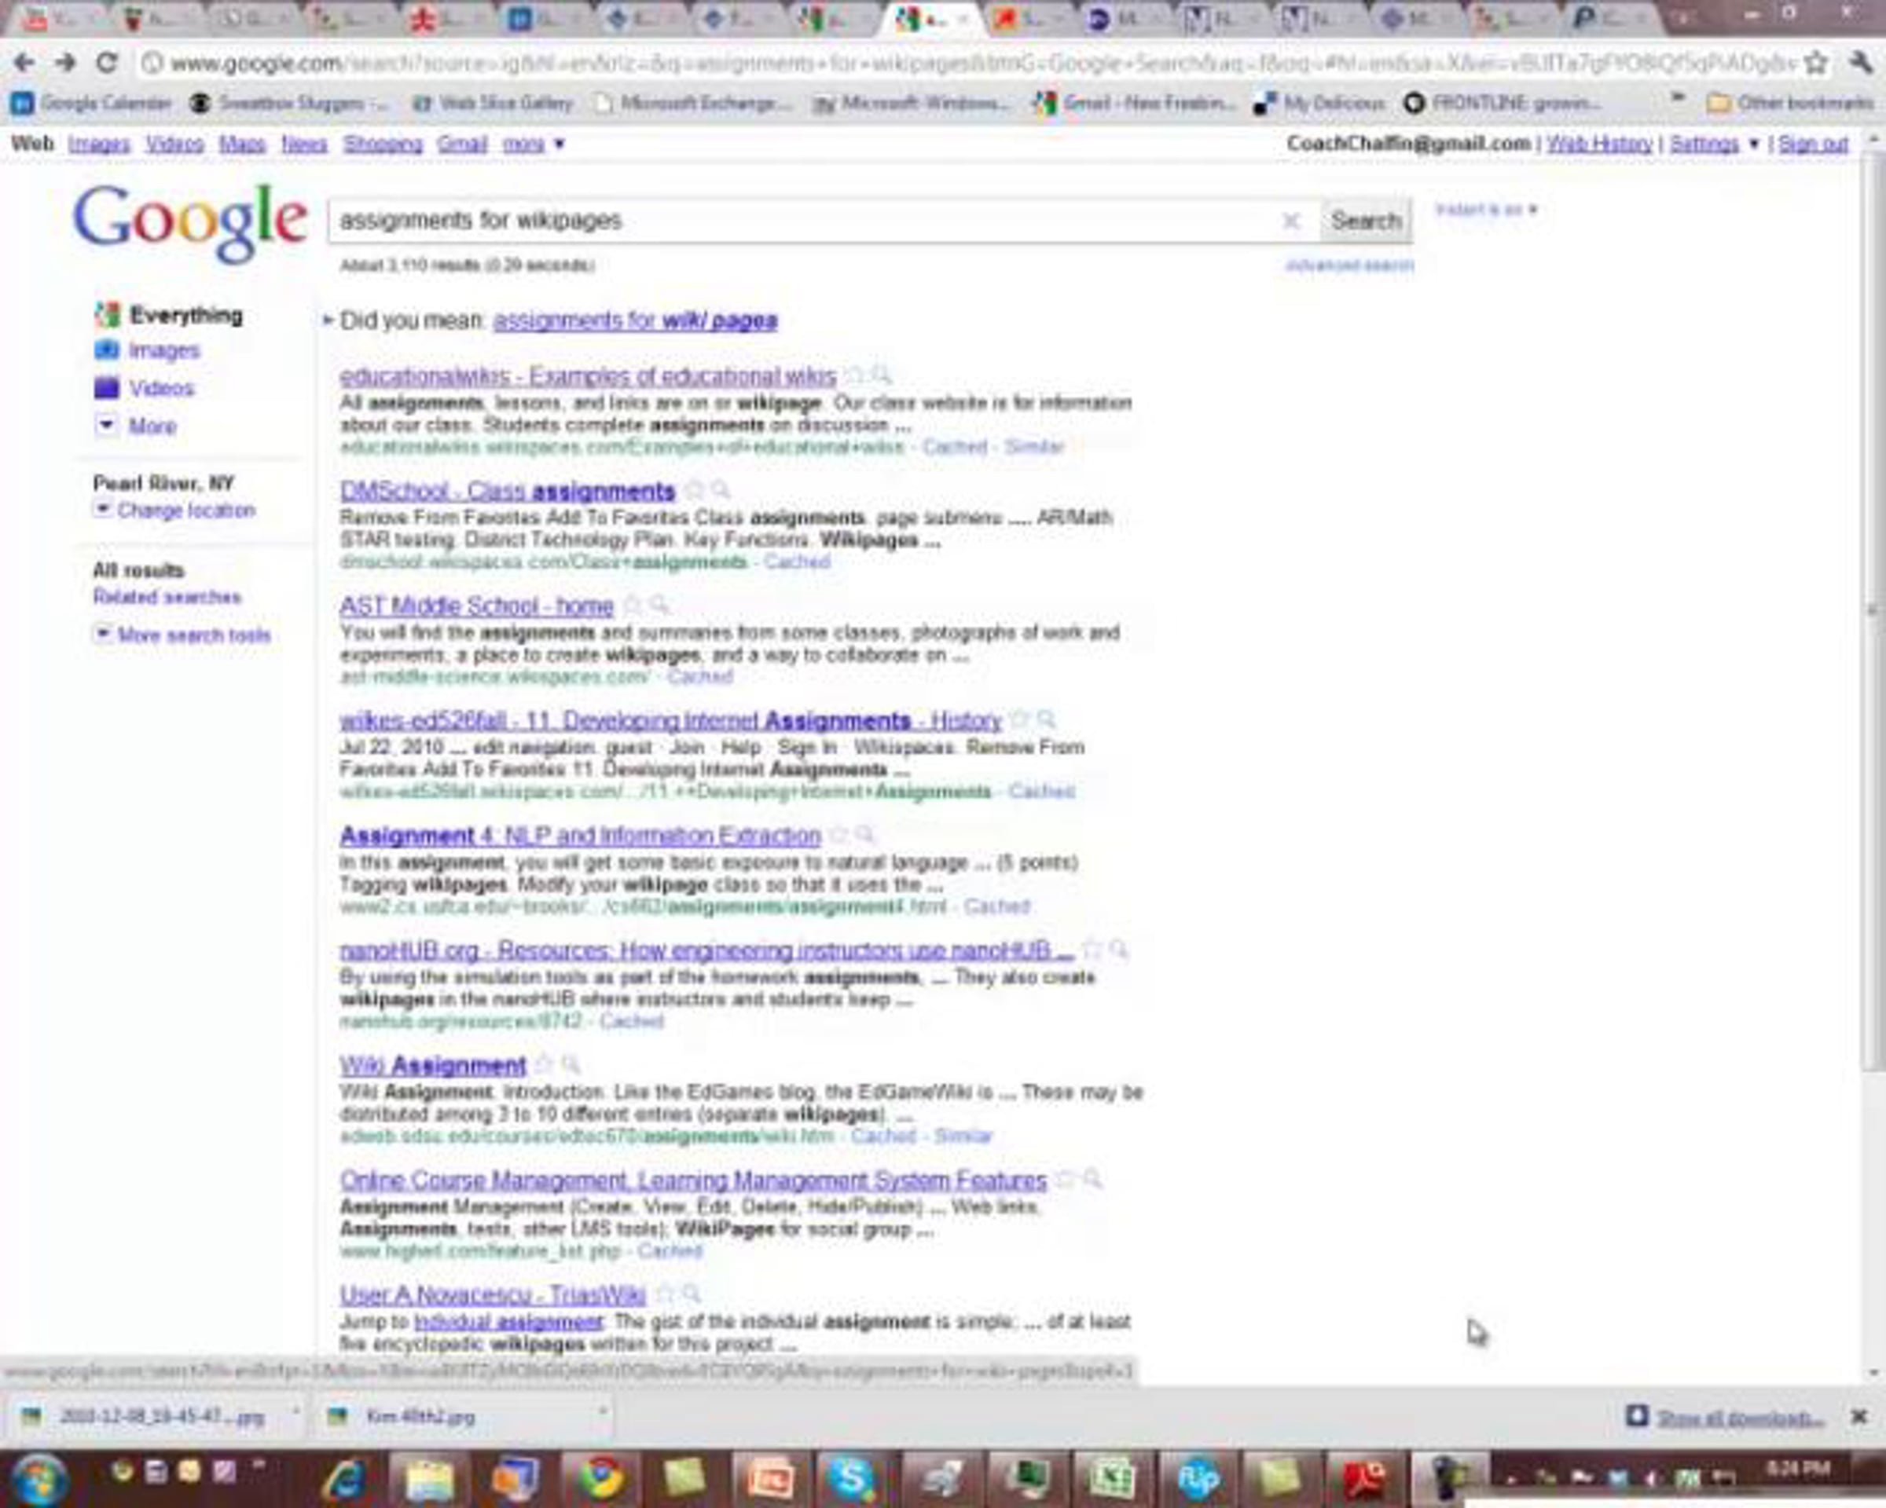Open Gmail from the top bar
This screenshot has width=1886, height=1508.
tap(462, 144)
